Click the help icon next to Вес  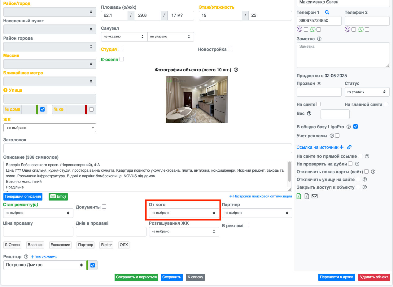pos(309,113)
